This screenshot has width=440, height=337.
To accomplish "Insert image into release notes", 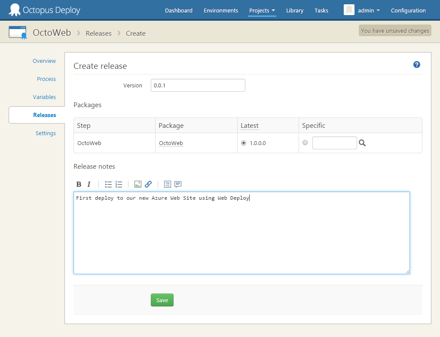I will point(138,184).
